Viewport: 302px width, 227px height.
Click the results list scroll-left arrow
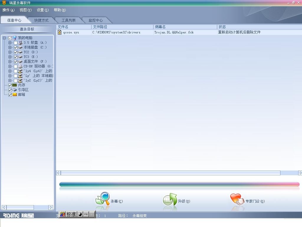tap(58, 173)
